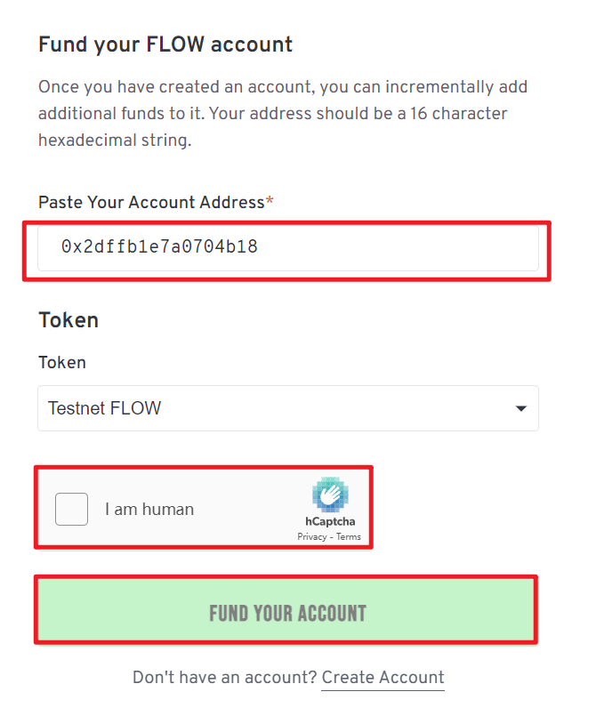612x716 pixels.
Task: Click the "Paste Your Account Address" label
Action: pyautogui.click(x=151, y=202)
